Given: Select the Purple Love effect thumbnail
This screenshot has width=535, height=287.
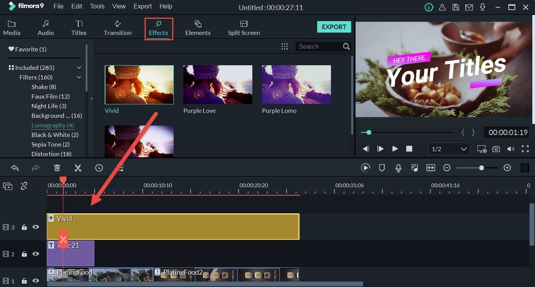Looking at the screenshot, I should 218,85.
